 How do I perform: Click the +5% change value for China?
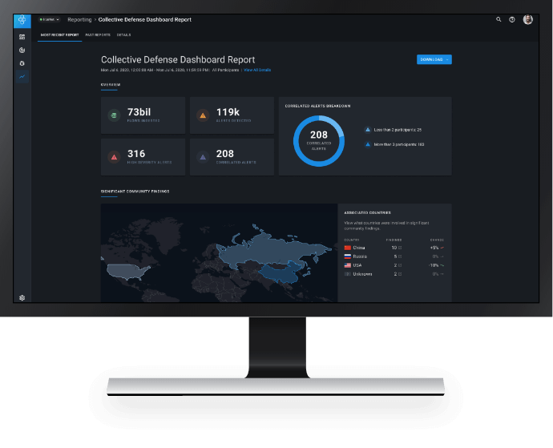(434, 248)
